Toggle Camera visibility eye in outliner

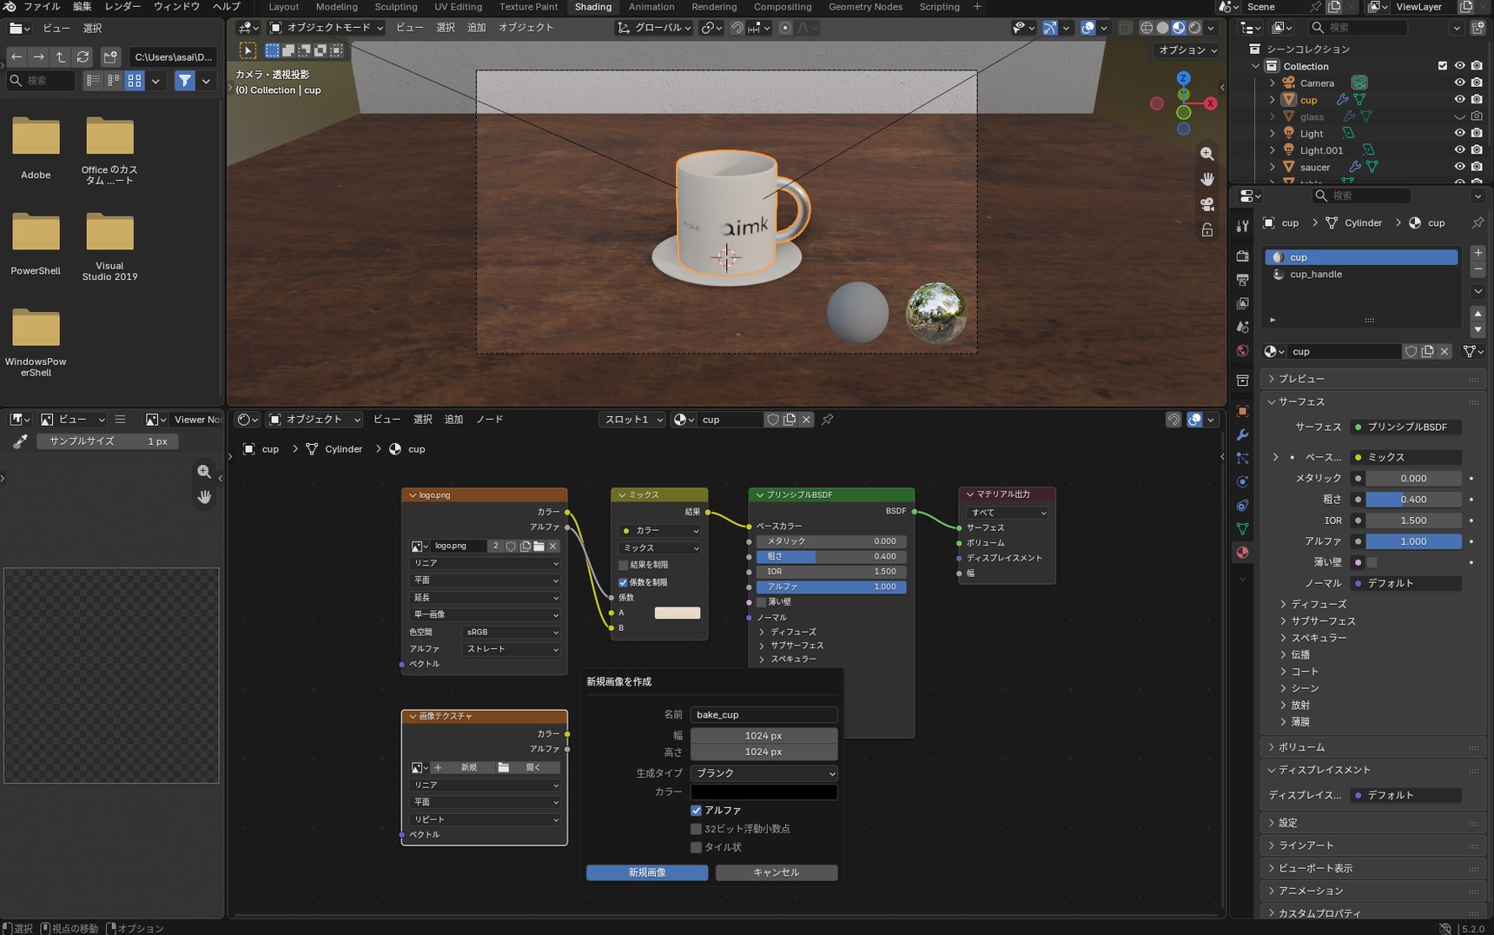click(x=1459, y=83)
